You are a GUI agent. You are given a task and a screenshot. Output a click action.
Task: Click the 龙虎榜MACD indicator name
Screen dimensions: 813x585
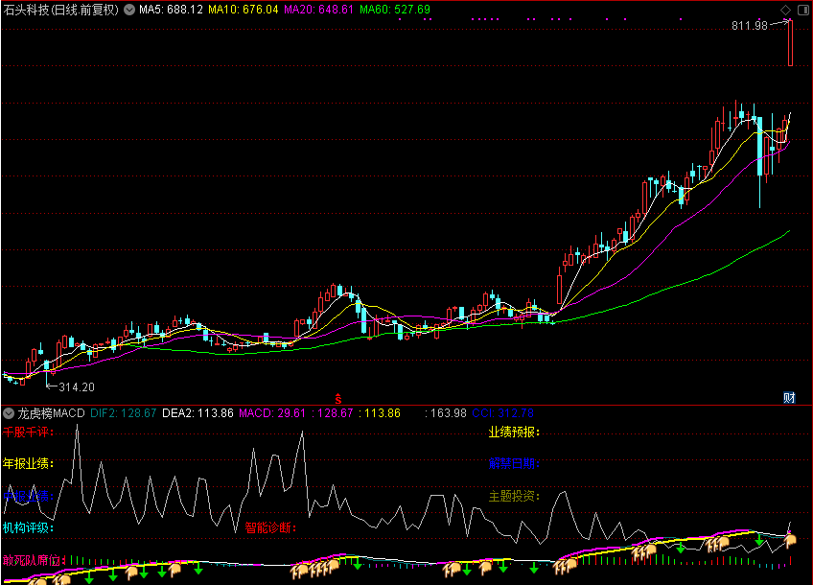tap(52, 412)
